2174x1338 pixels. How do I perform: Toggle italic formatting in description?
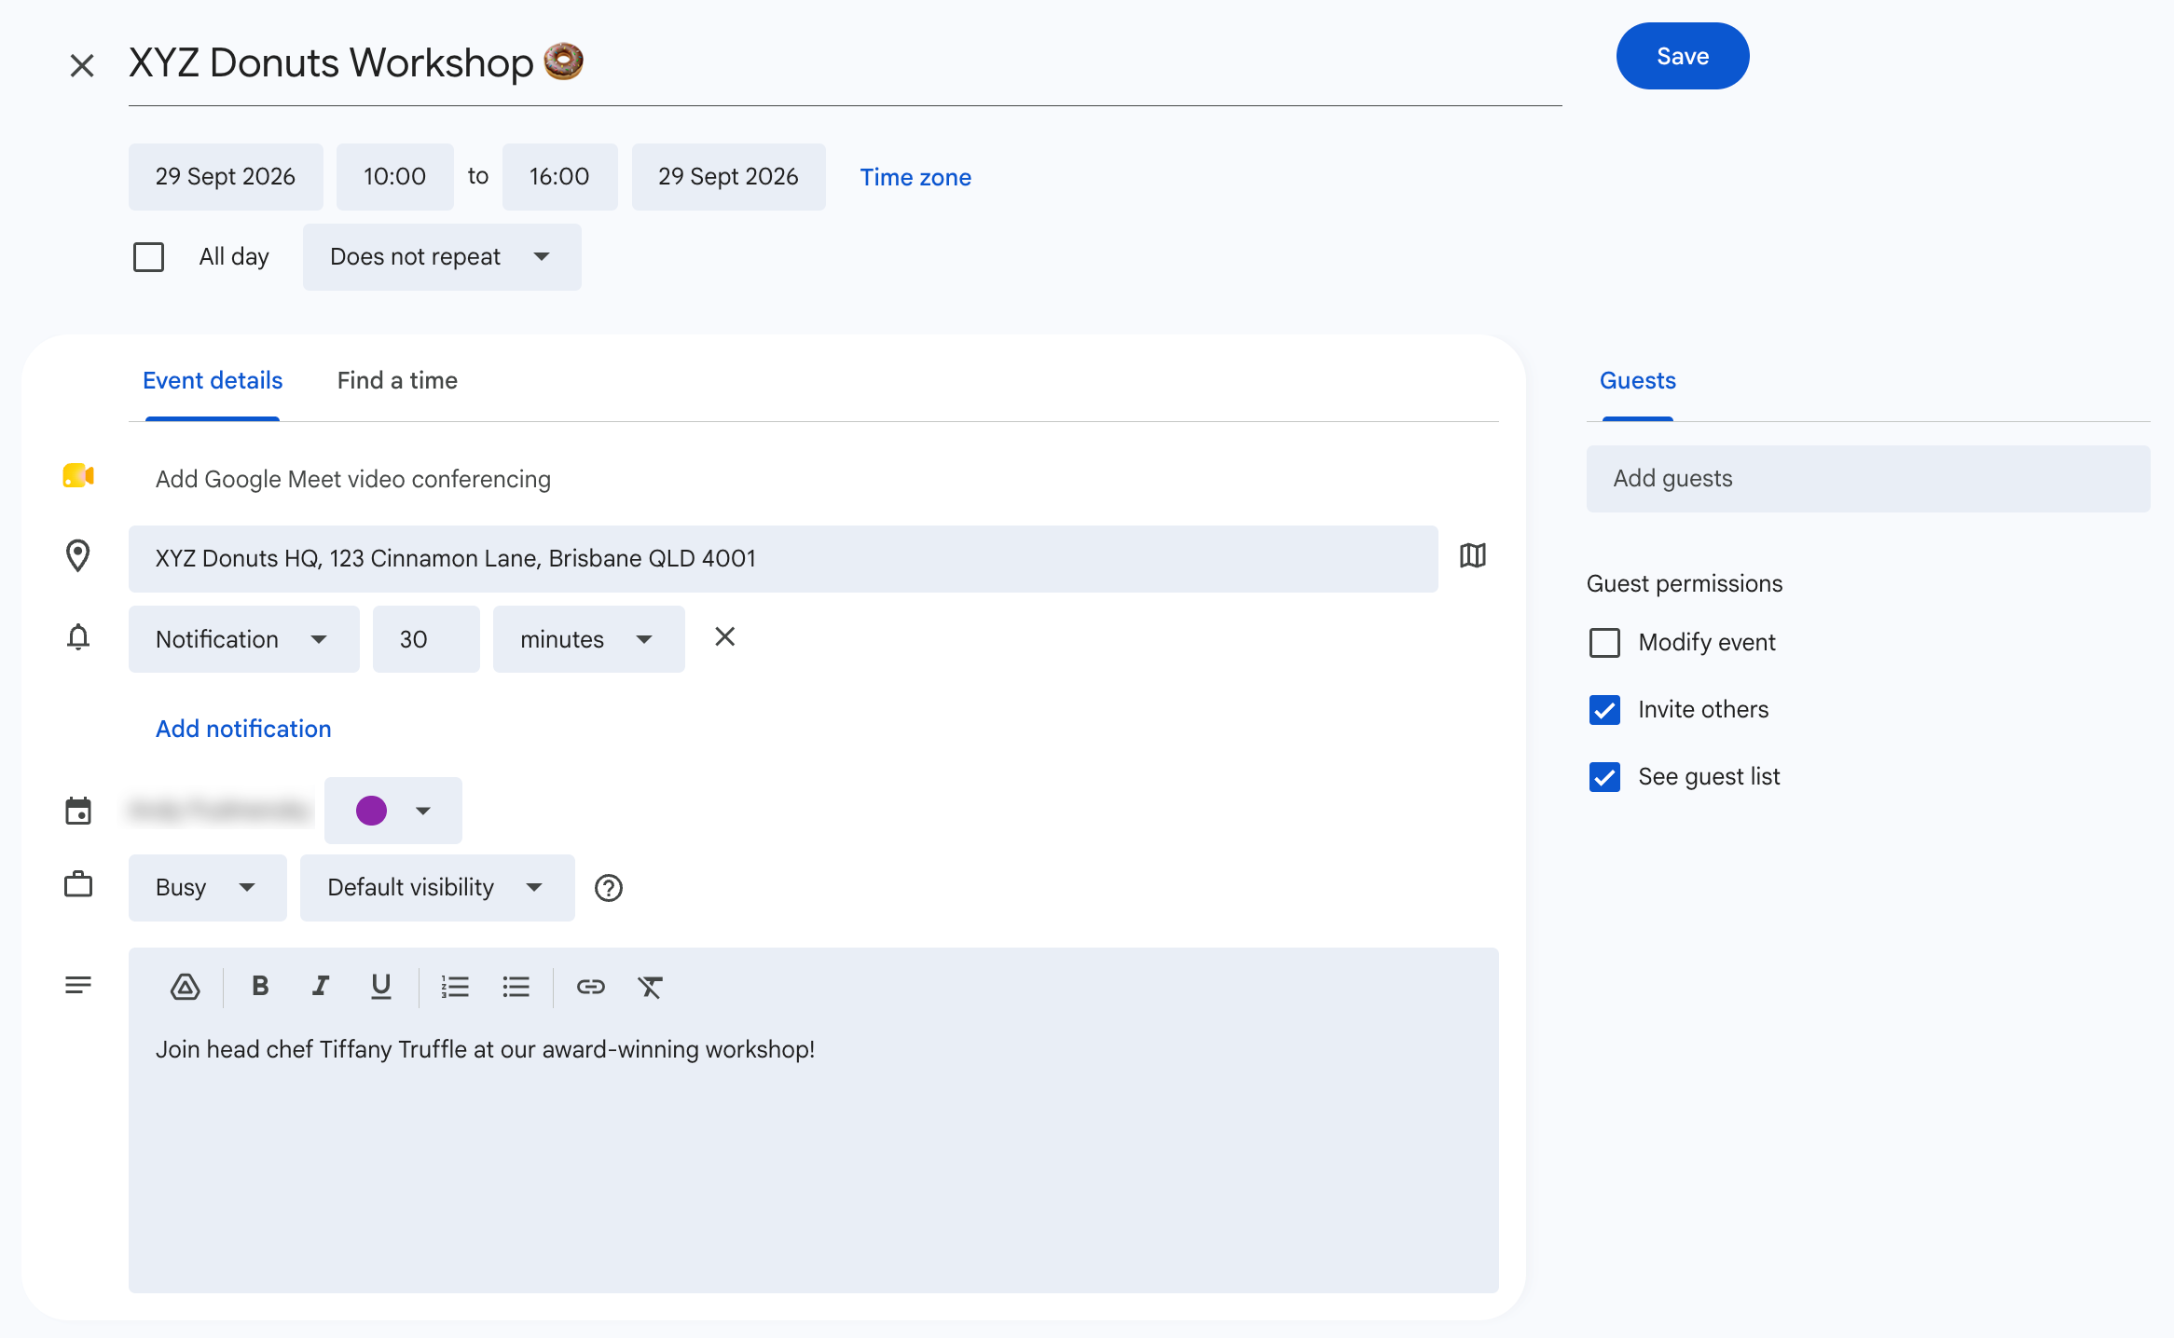(321, 986)
